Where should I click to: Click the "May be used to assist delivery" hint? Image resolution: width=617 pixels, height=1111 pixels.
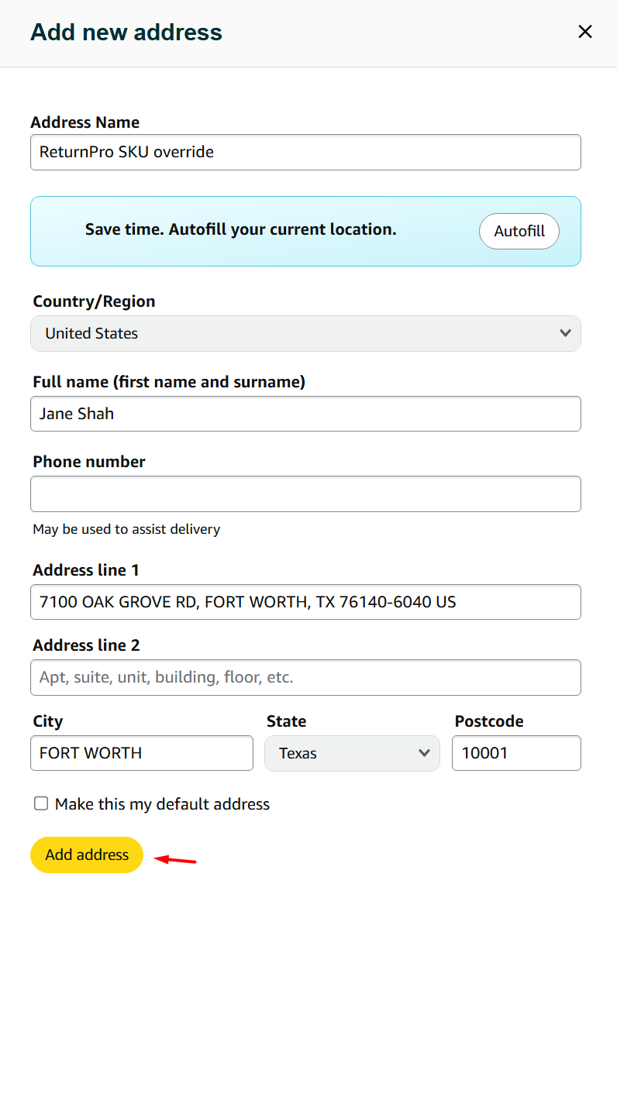[x=126, y=529]
